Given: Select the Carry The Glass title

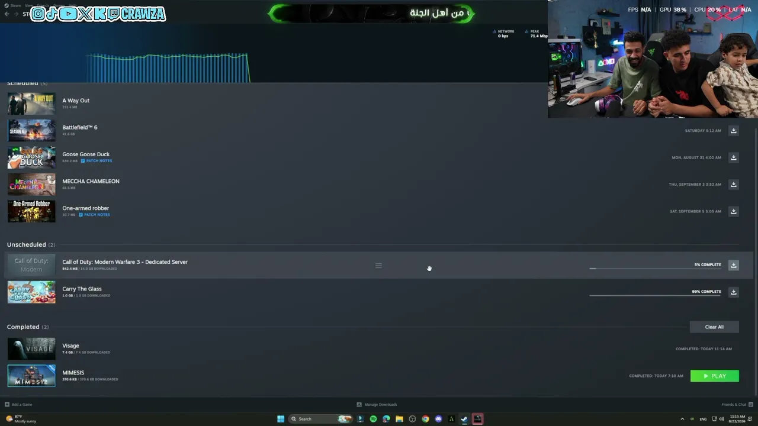Looking at the screenshot, I should tap(82, 289).
